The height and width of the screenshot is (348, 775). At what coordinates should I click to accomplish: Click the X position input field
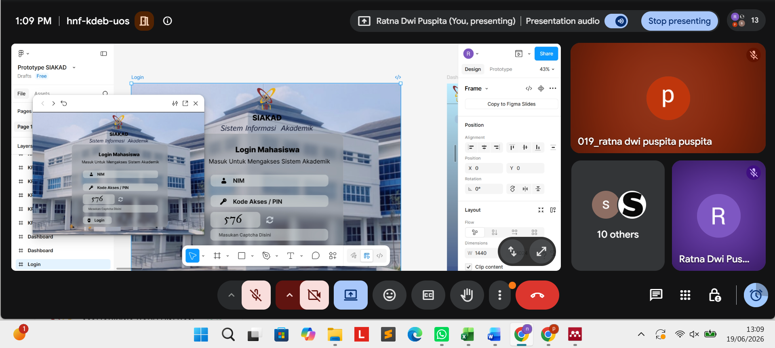point(484,168)
